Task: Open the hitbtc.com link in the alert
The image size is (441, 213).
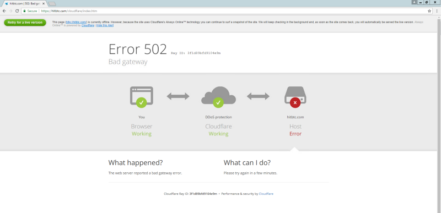Action: tap(76, 22)
